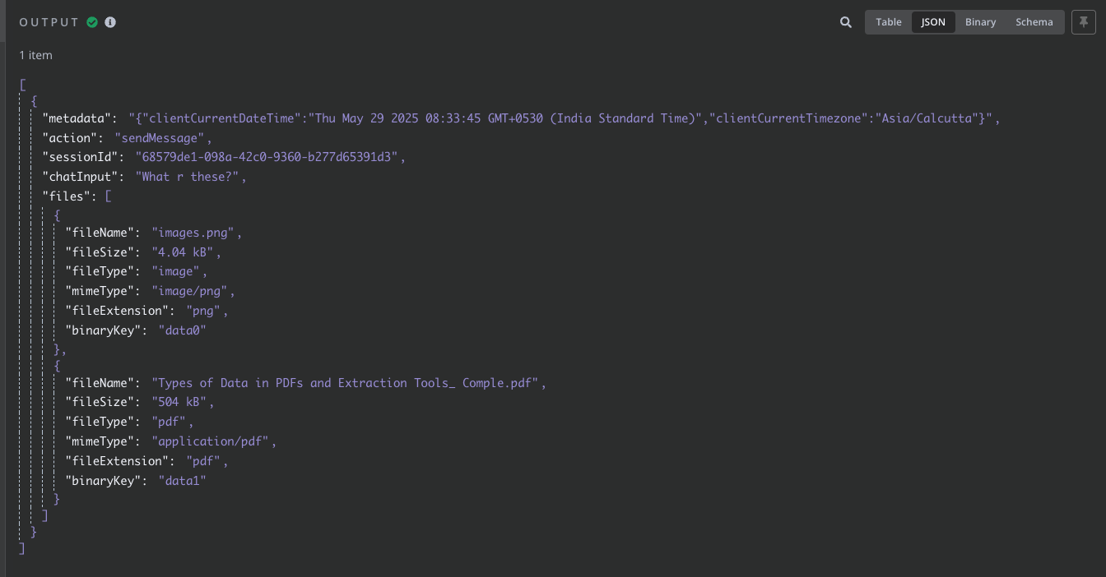Switch to Table view
1106x577 pixels.
point(888,22)
